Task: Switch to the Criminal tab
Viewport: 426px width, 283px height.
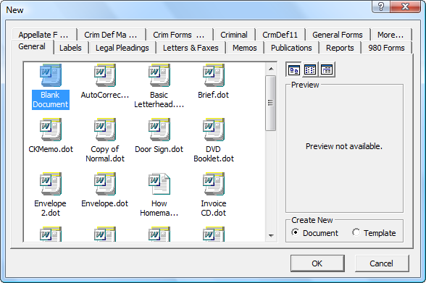Action: click(234, 35)
